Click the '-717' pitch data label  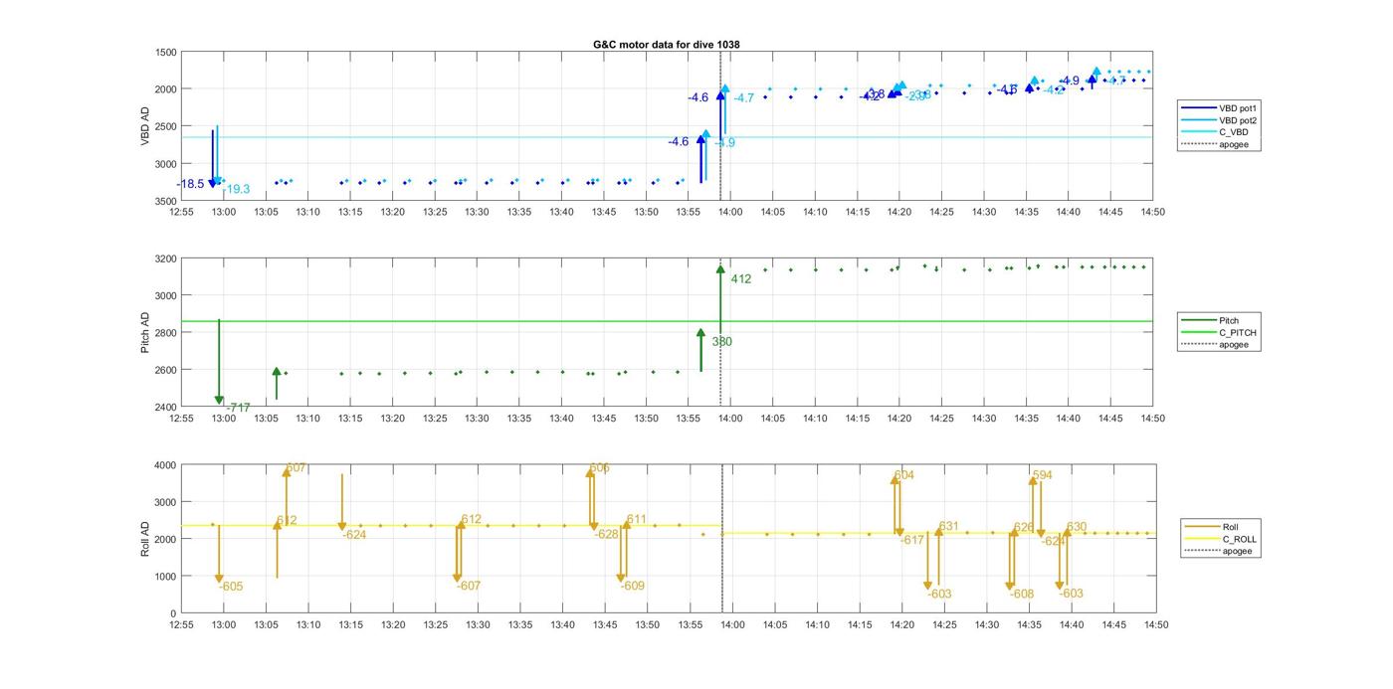pos(238,408)
